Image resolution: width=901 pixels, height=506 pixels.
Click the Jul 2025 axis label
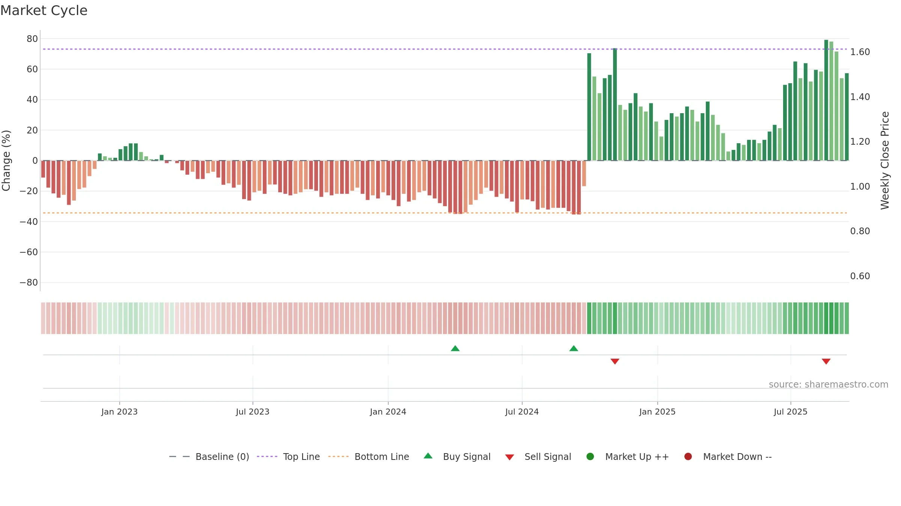[x=790, y=412]
